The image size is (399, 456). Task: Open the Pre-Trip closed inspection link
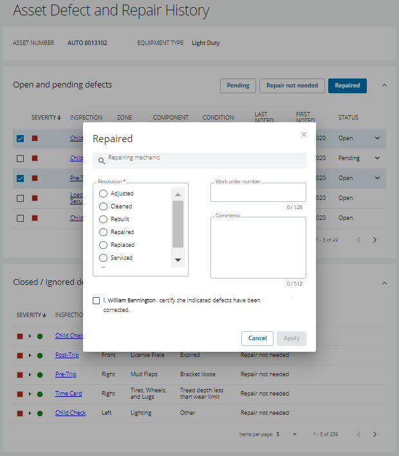coord(66,374)
